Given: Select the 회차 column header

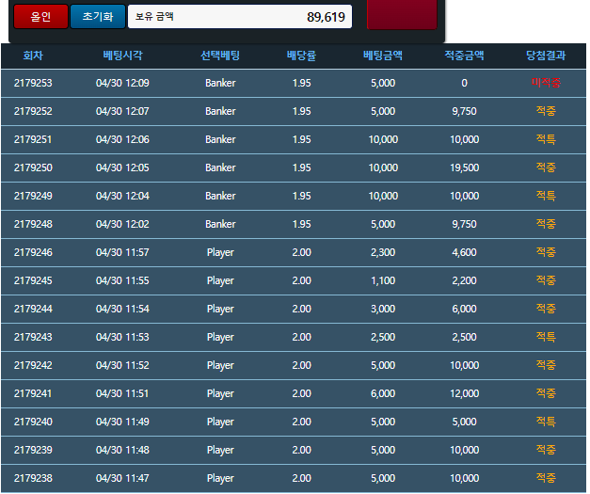Looking at the screenshot, I should pyautogui.click(x=33, y=56).
